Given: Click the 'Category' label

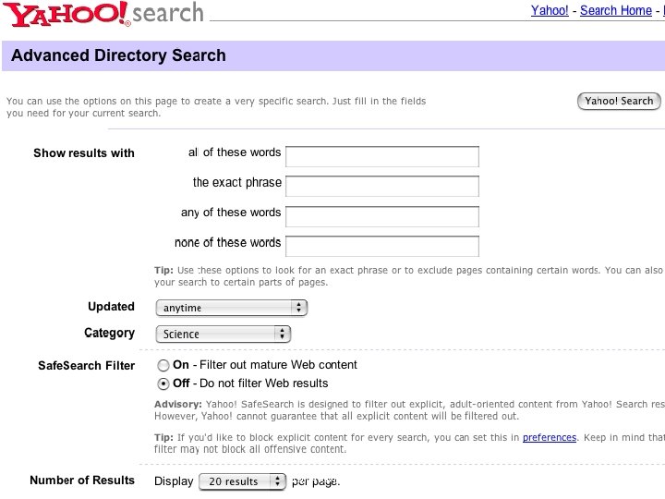Looking at the screenshot, I should 109,333.
